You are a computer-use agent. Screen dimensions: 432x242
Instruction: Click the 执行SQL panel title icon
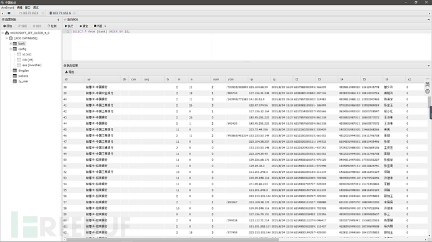65,20
